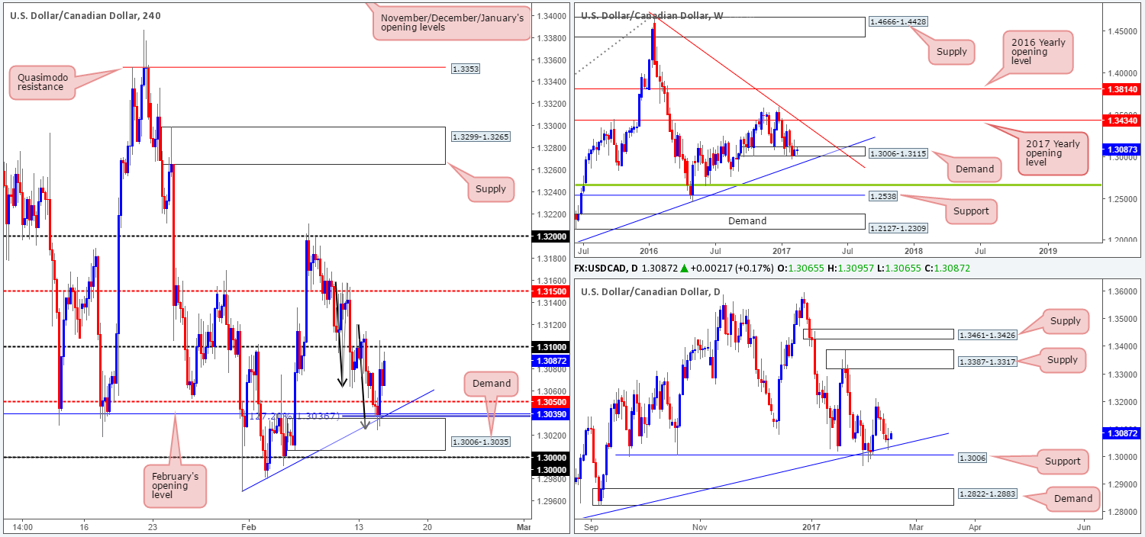Select the 1.45000 tick on weekly price axis
Image resolution: width=1145 pixels, height=537 pixels.
1122,31
